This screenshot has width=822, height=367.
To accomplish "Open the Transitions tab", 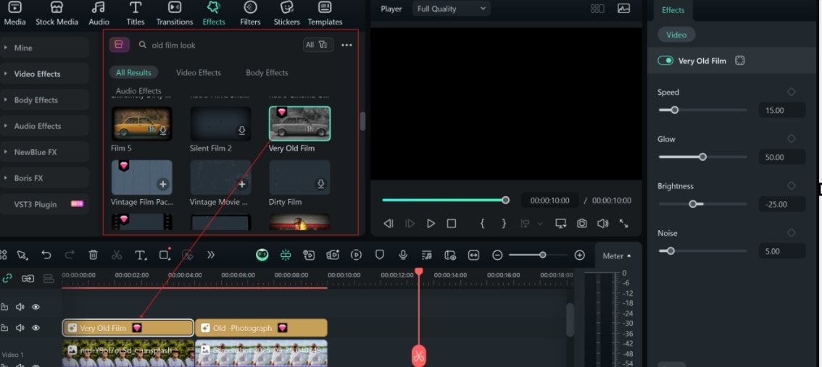I will coord(175,14).
